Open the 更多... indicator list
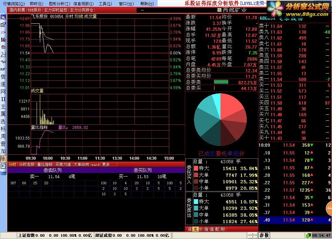The width and height of the screenshot is (332, 239). pyautogui.click(x=108, y=164)
